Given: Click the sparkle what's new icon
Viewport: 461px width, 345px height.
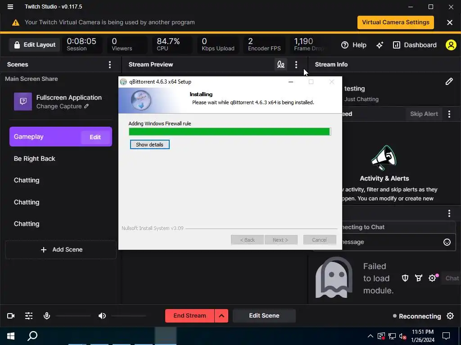Looking at the screenshot, I should [x=380, y=45].
